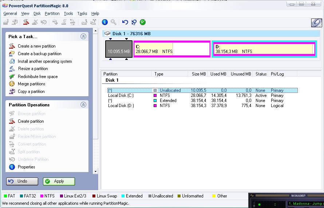This screenshot has height=208, width=324.
Task: Click the Unformatted olive legend swatch
Action: coord(179,196)
